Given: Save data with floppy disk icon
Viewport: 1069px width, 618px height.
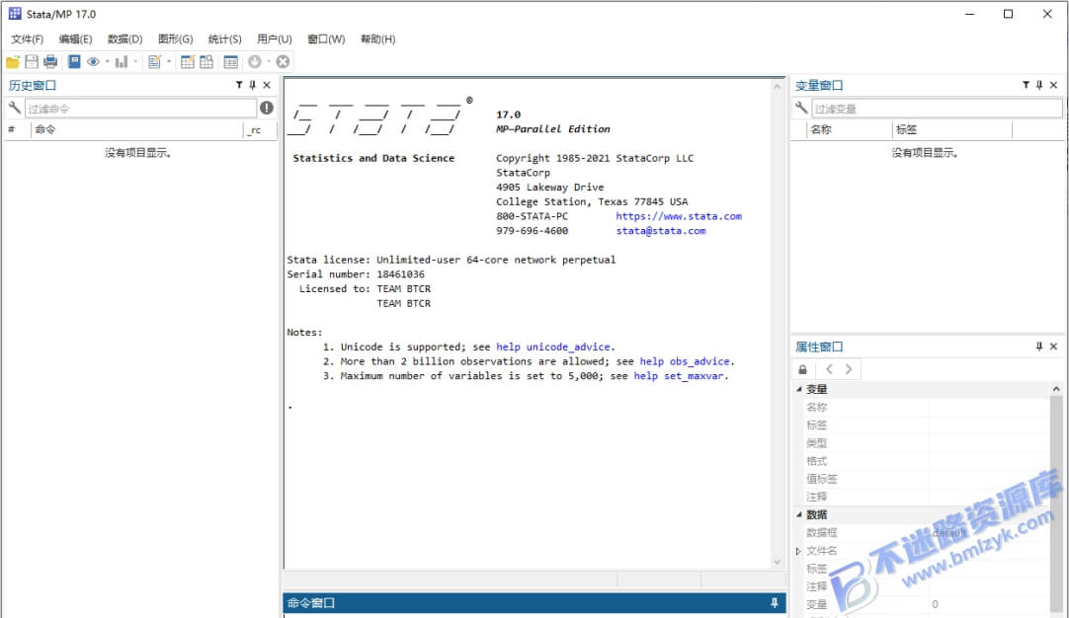Looking at the screenshot, I should pyautogui.click(x=32, y=62).
